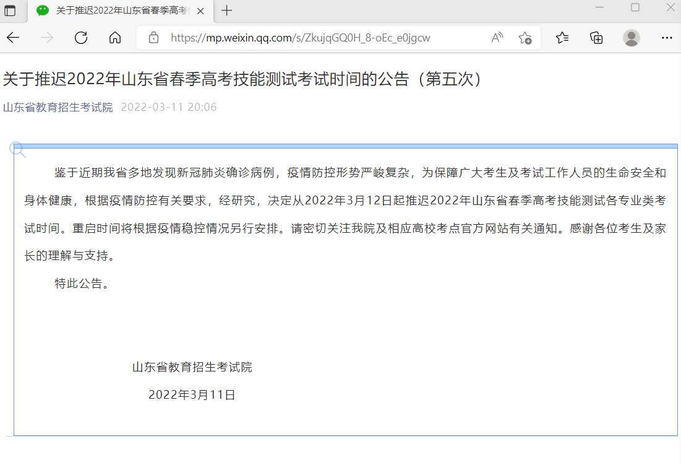681x465 pixels.
Task: Start Read Aloud for this page
Action: click(497, 38)
